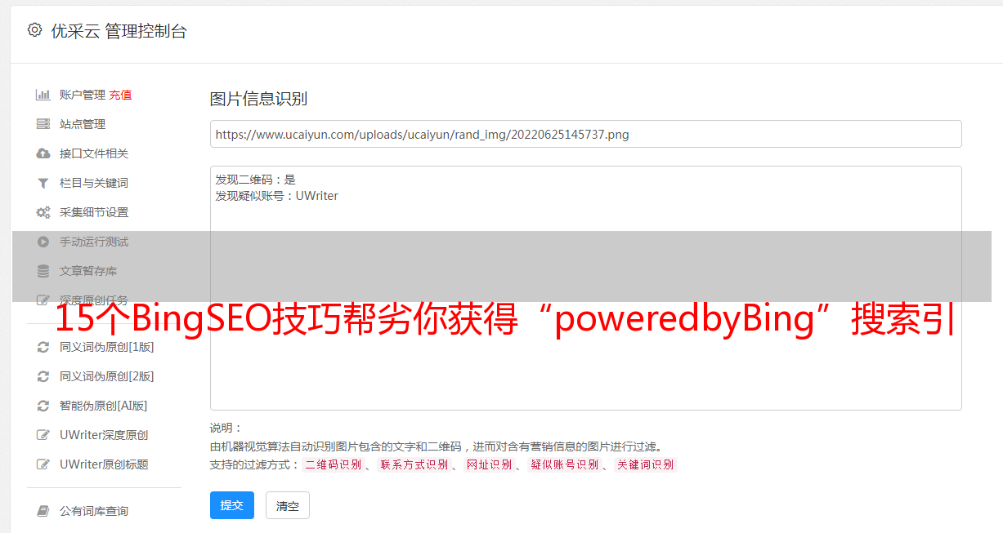Click the gears icon beside 采集细节设置
Screen dimensions: 1003x533
point(43,212)
